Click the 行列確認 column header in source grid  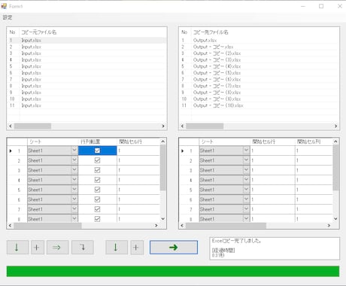(x=97, y=141)
